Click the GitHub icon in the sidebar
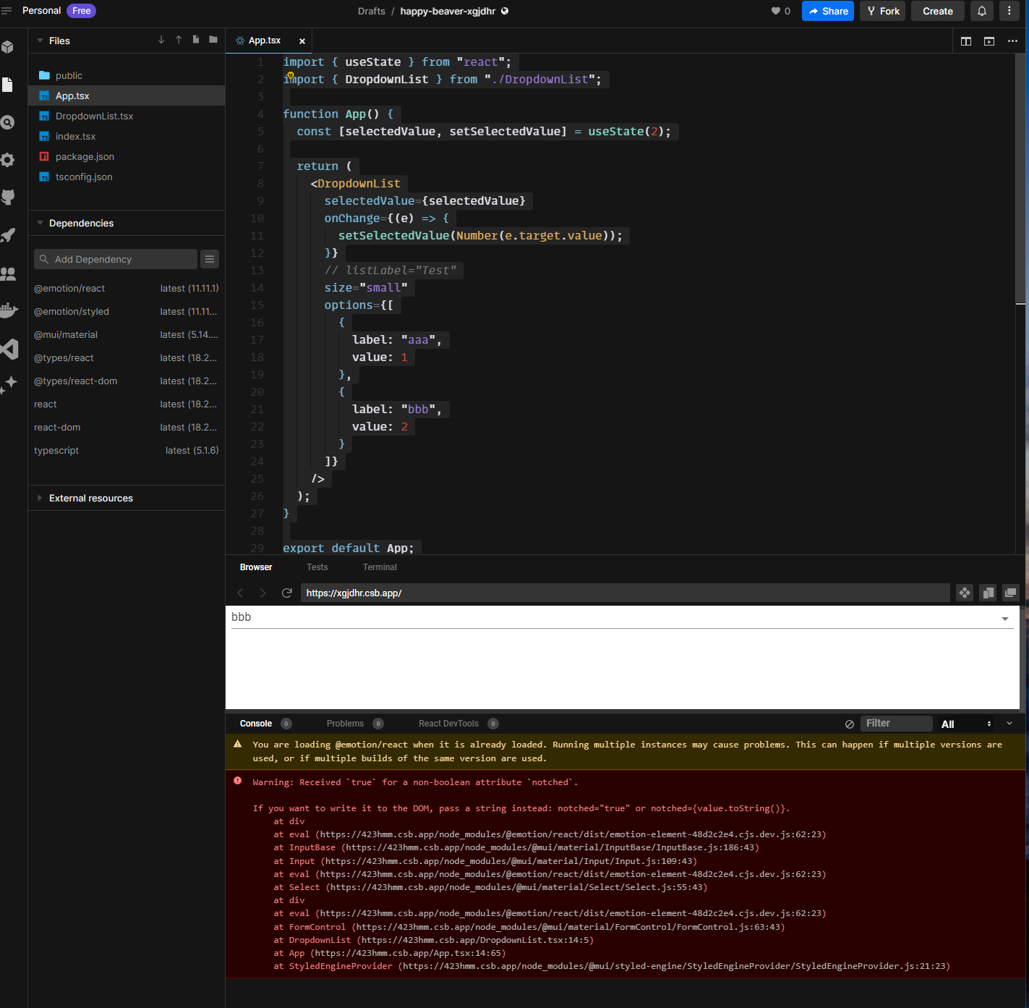 pyautogui.click(x=9, y=198)
